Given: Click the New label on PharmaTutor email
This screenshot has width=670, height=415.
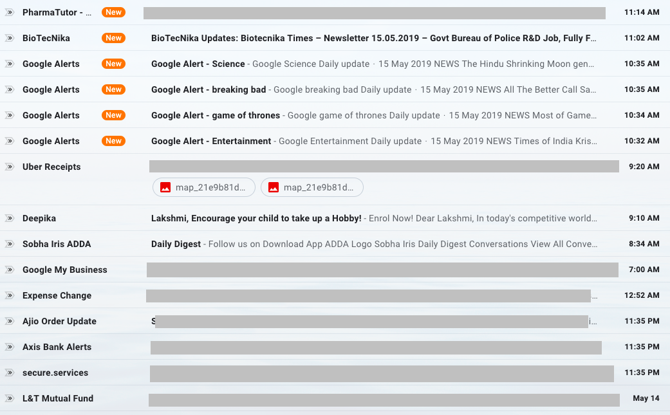Looking at the screenshot, I should (113, 12).
